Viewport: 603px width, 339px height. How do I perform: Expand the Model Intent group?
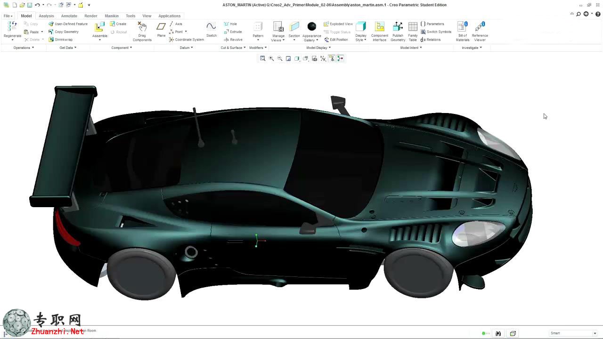click(x=411, y=48)
